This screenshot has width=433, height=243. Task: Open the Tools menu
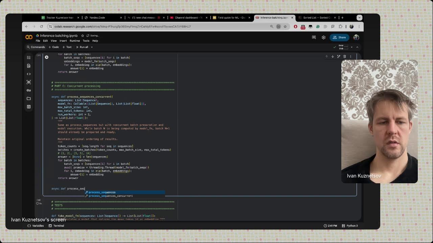(86, 41)
